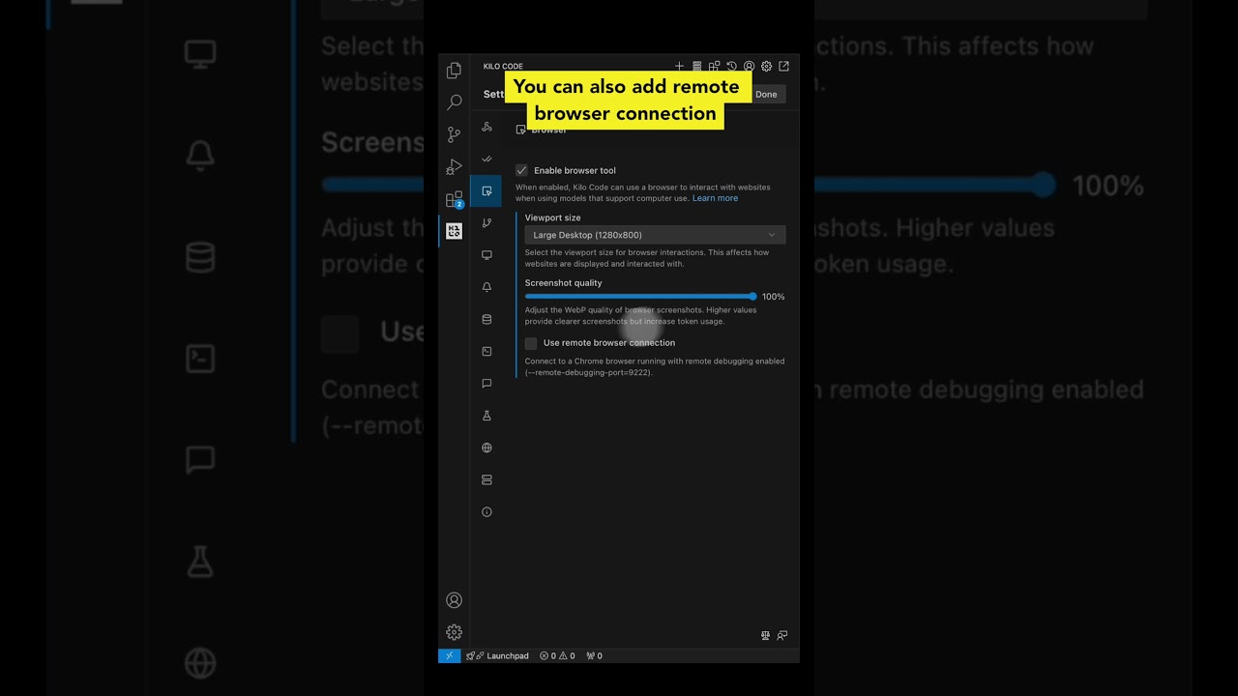This screenshot has height=696, width=1238.
Task: Open the Viewport size dropdown
Action: pyautogui.click(x=655, y=235)
